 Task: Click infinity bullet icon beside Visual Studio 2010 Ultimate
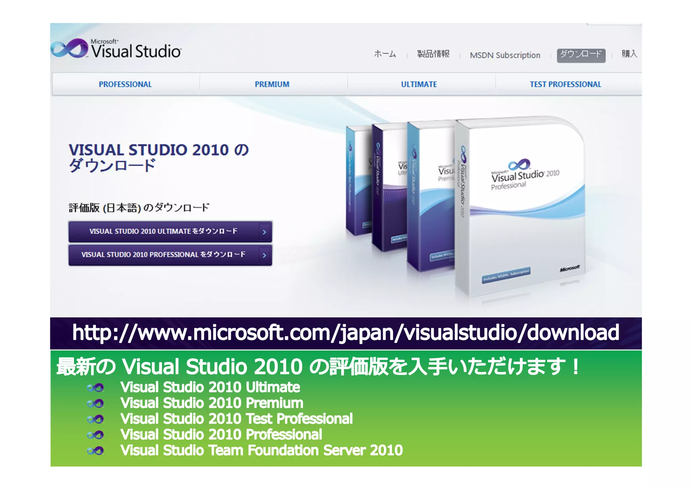tap(95, 388)
